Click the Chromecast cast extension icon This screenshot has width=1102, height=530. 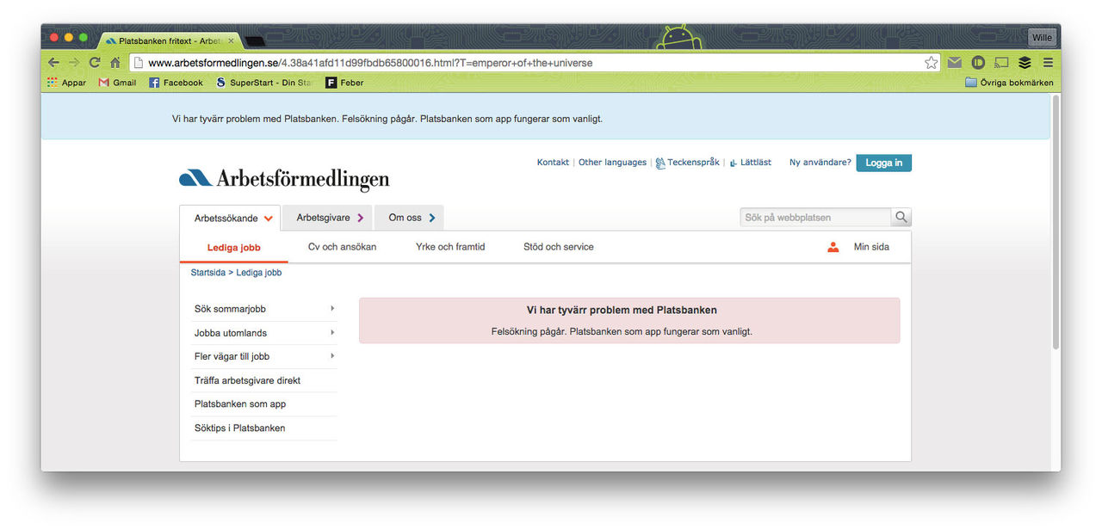point(1001,63)
